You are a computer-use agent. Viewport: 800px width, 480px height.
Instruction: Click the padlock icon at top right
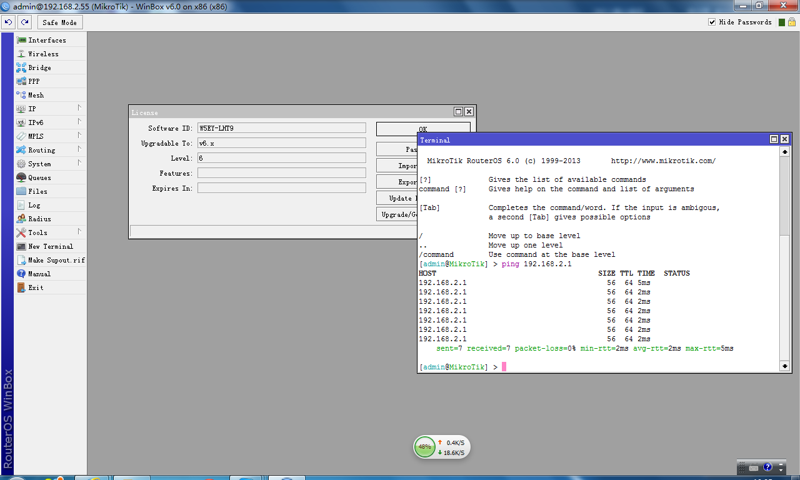[791, 22]
